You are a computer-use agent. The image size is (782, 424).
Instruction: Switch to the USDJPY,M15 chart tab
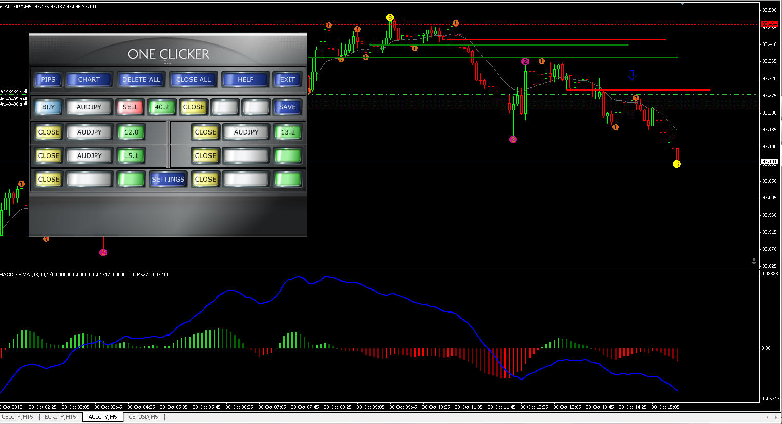[17, 417]
